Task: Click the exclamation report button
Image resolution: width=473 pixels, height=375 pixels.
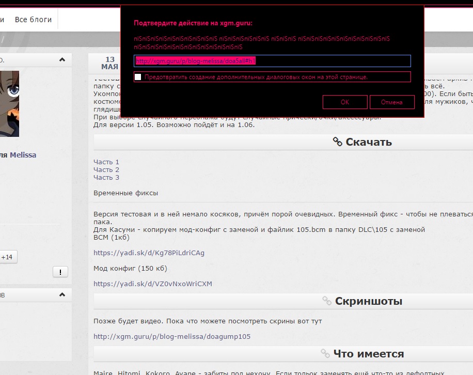Action: tap(60, 272)
